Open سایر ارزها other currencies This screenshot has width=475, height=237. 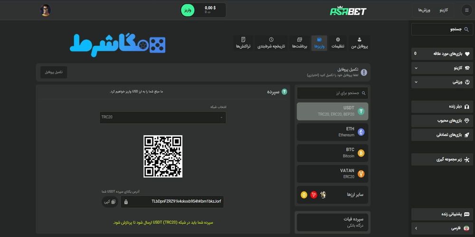pos(332,195)
